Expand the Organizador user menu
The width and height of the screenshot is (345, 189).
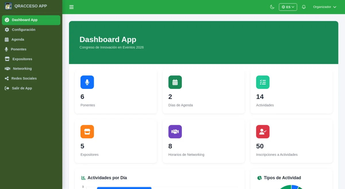pos(325,7)
